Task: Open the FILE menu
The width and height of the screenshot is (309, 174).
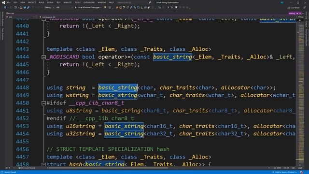Action: click(x=9, y=2)
